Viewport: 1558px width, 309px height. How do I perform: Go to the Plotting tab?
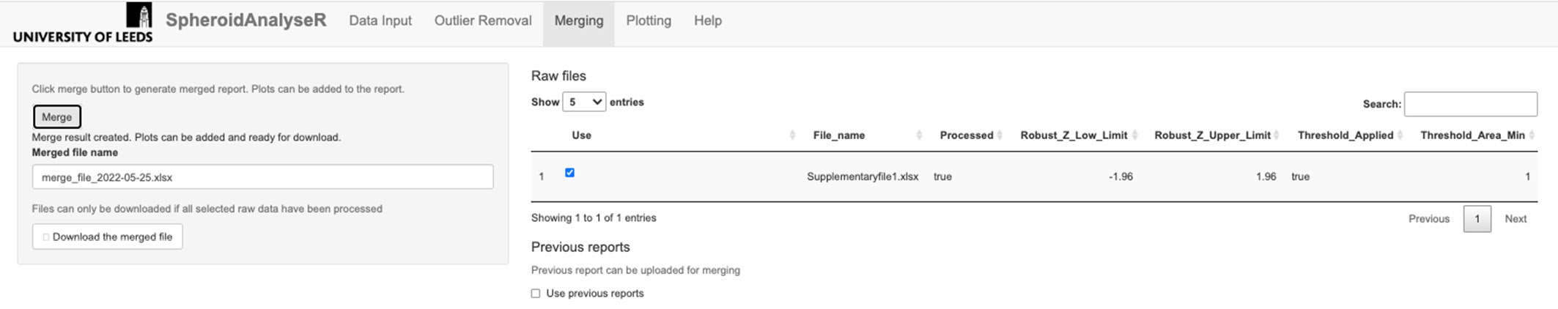coord(648,21)
